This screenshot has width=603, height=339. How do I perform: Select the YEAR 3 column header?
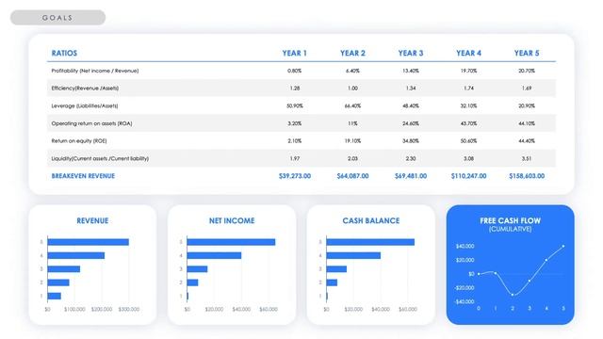[411, 53]
